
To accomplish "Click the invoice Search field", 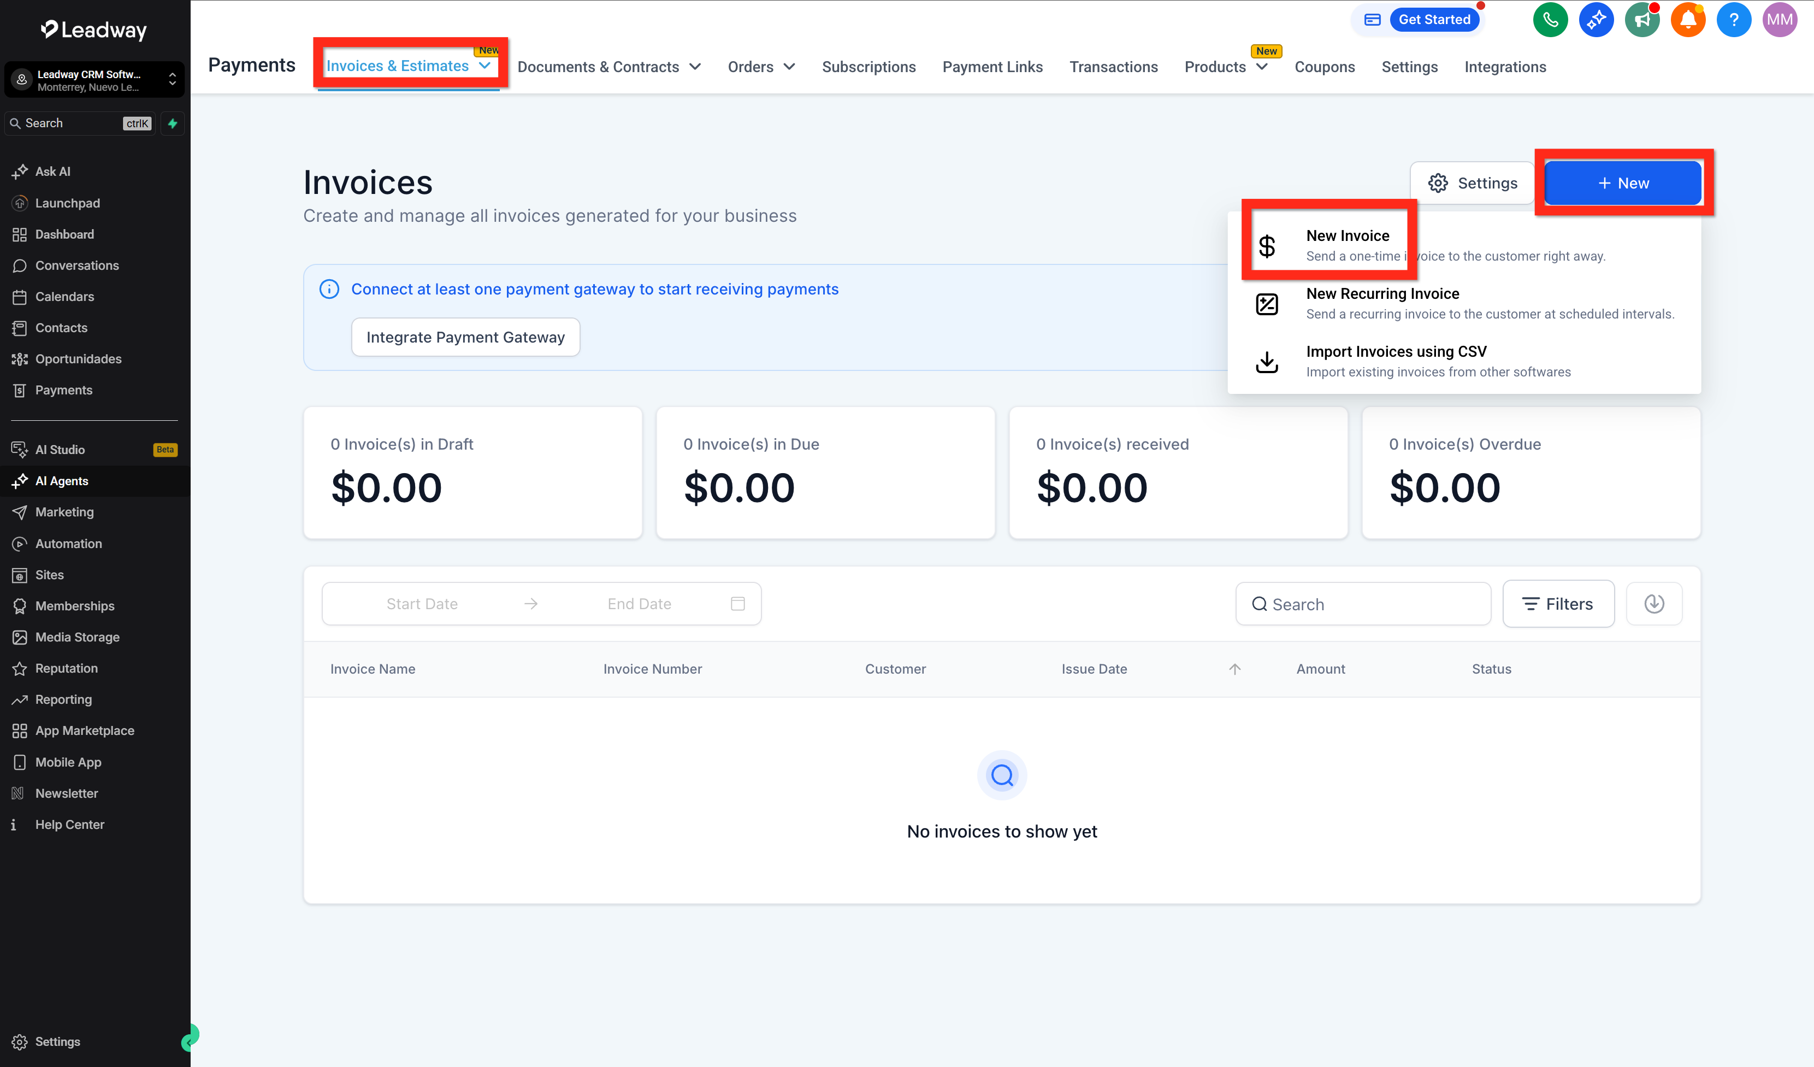I will (x=1363, y=603).
